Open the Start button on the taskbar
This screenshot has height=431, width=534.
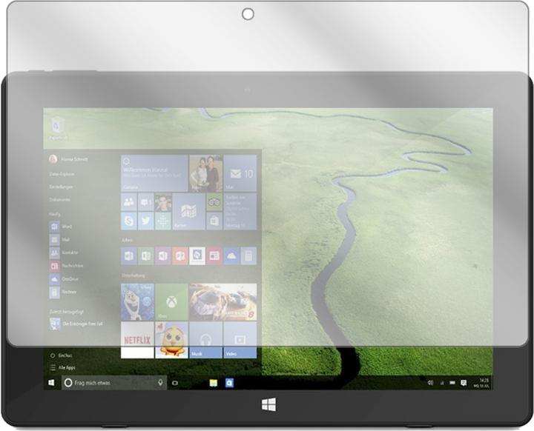click(x=51, y=383)
